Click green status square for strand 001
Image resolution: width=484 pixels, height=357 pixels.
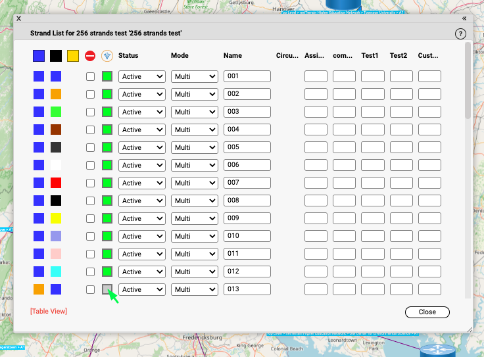point(107,76)
